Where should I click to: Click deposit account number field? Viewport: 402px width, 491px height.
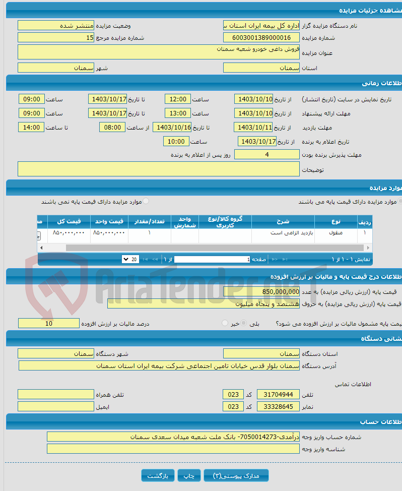pos(173,437)
